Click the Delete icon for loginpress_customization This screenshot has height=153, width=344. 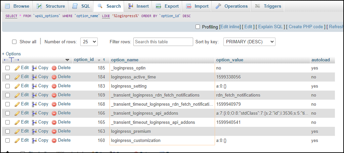click(x=54, y=140)
